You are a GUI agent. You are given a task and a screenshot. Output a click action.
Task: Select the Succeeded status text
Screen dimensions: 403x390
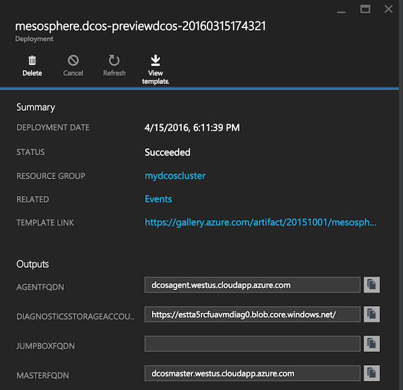(167, 152)
